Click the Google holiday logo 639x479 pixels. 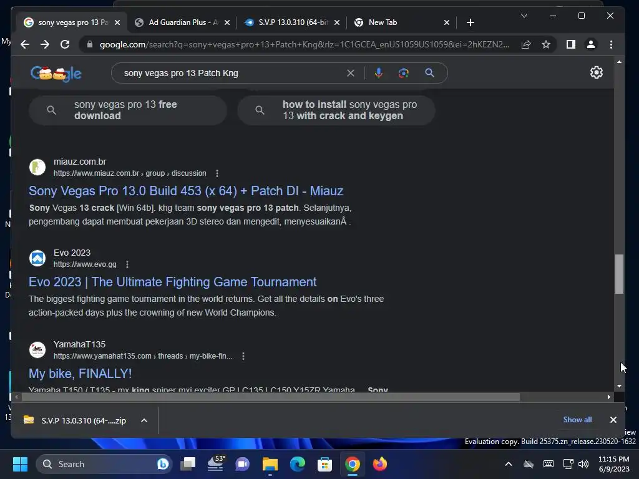pyautogui.click(x=56, y=74)
